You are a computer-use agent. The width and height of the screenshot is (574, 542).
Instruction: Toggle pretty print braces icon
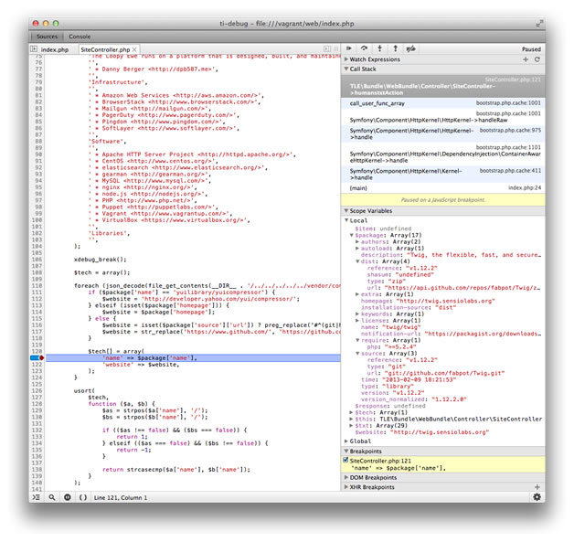(x=83, y=497)
